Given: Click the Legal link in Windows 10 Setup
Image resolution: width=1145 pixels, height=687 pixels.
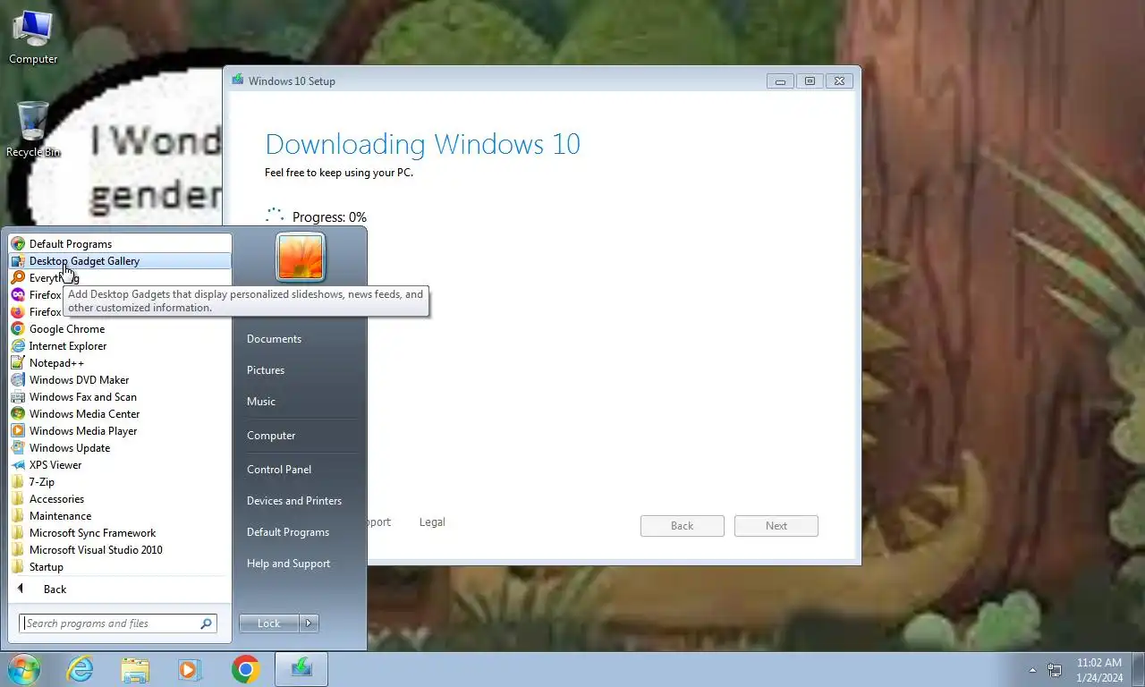Looking at the screenshot, I should pos(432,522).
